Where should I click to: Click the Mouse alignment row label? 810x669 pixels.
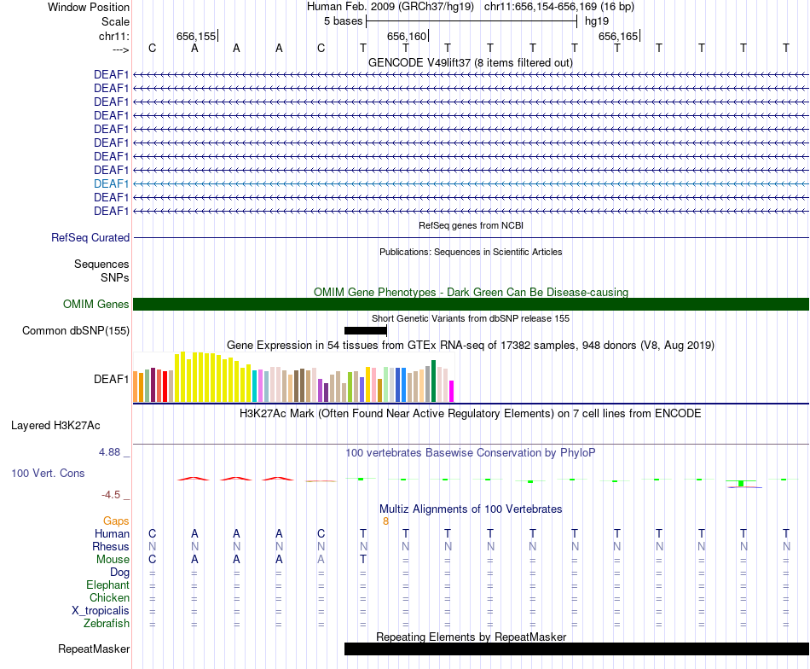113,560
